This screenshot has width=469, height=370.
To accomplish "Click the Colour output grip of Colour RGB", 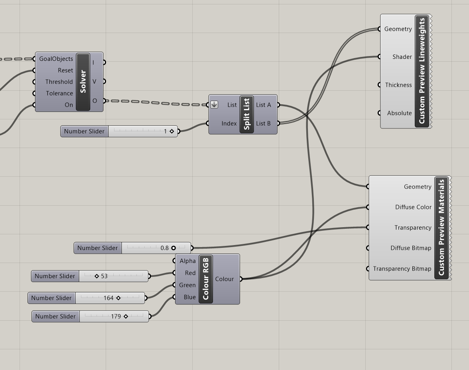I will (x=240, y=279).
